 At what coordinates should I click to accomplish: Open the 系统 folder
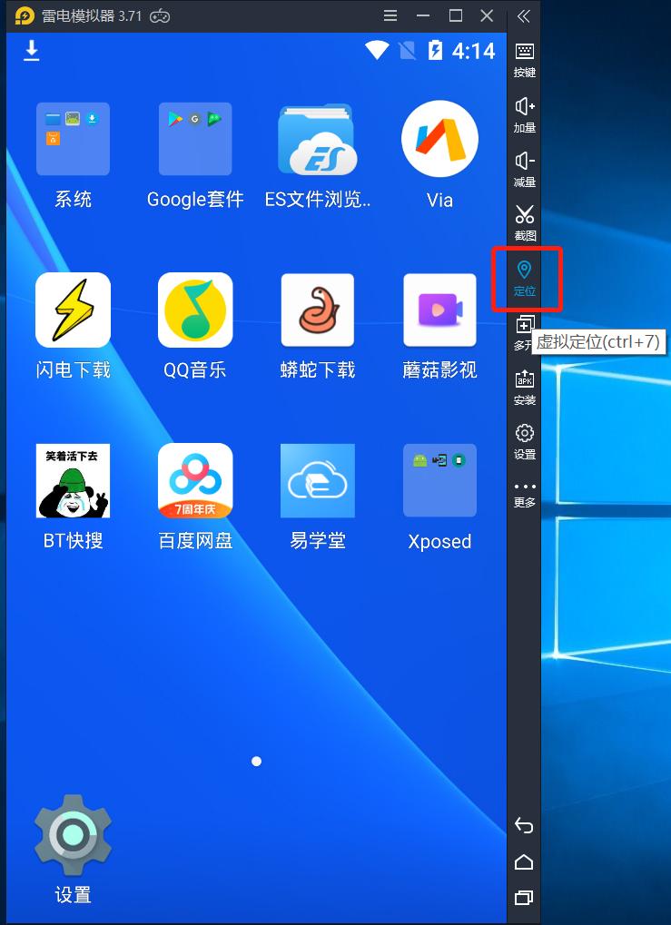(73, 139)
